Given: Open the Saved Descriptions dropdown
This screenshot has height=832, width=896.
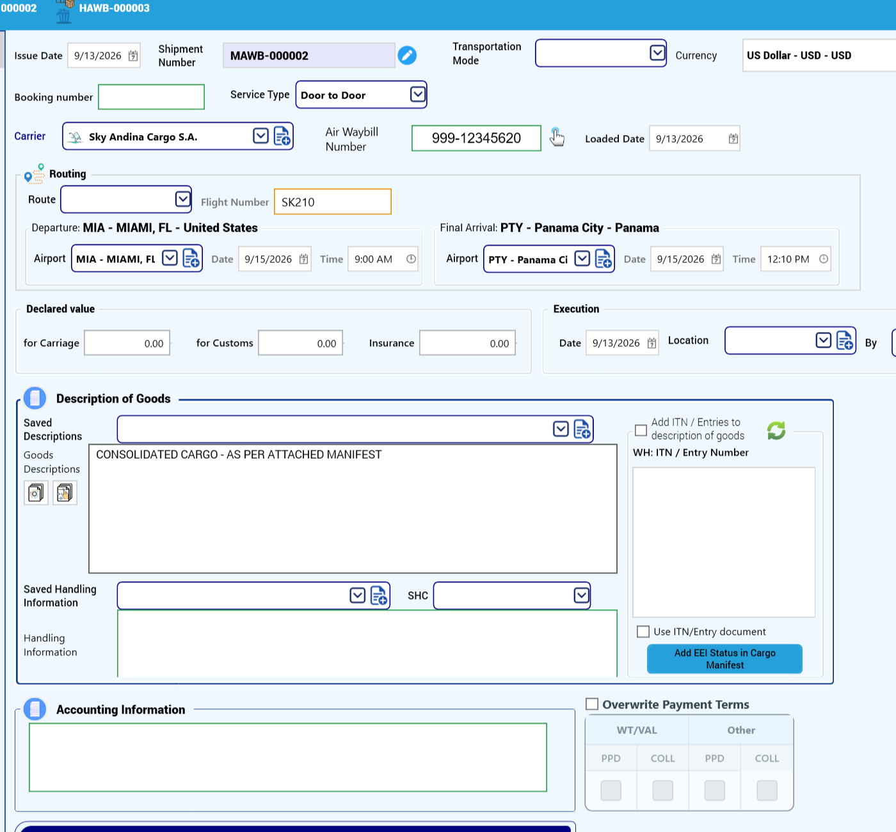Looking at the screenshot, I should click(x=561, y=429).
